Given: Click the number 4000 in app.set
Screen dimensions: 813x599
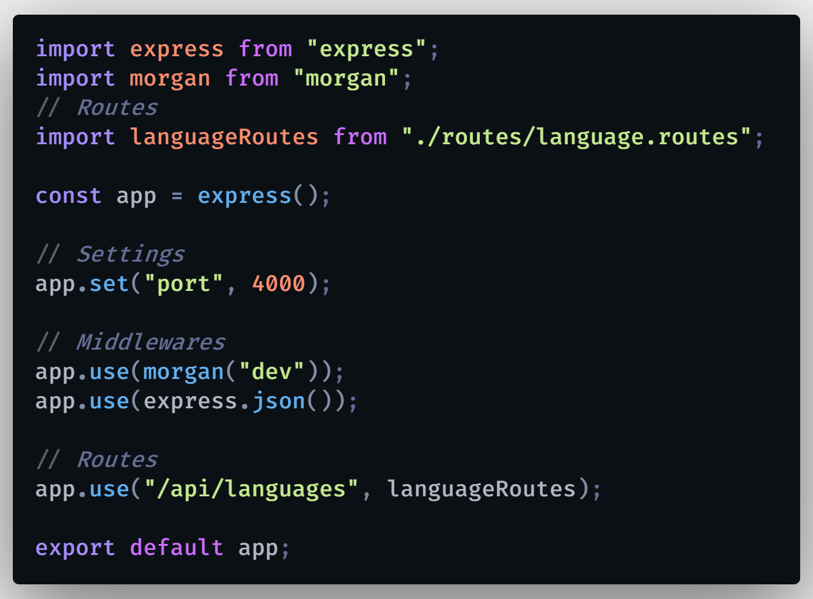Looking at the screenshot, I should tap(278, 284).
